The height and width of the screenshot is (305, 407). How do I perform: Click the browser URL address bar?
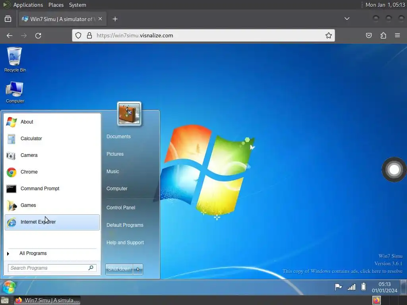tap(203, 35)
